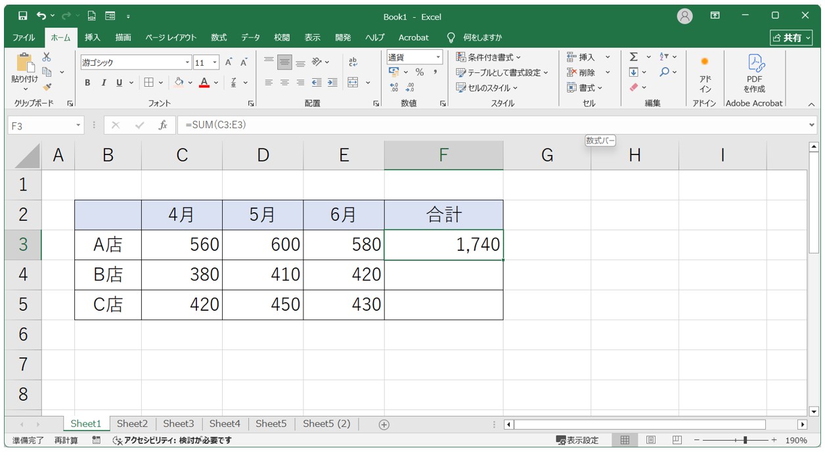825x452 pixels.
Task: Click the wrap text icon
Action: point(353,62)
